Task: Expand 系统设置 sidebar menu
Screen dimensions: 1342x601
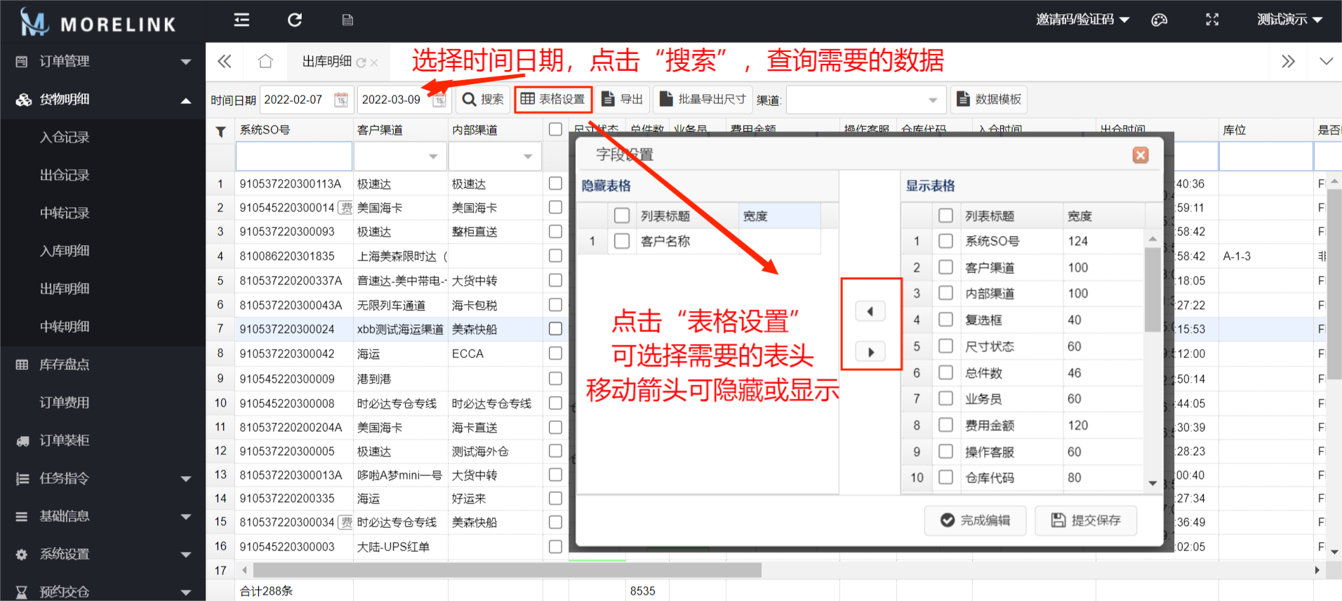Action: point(102,554)
